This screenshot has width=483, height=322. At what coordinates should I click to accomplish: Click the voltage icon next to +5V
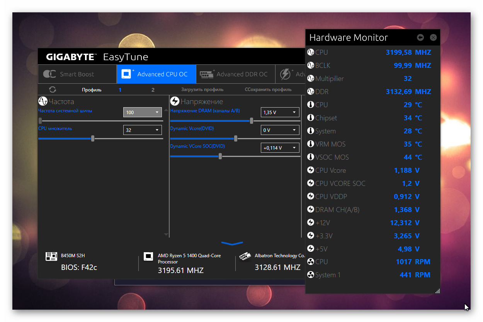310,249
